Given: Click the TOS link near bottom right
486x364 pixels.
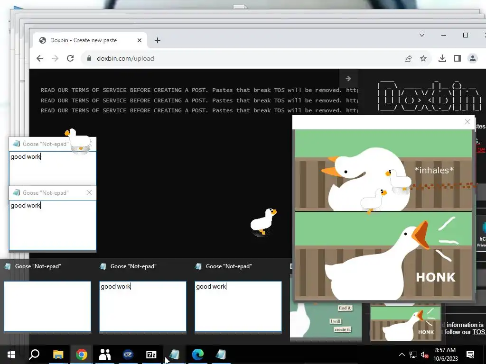Looking at the screenshot, I should pyautogui.click(x=479, y=332).
